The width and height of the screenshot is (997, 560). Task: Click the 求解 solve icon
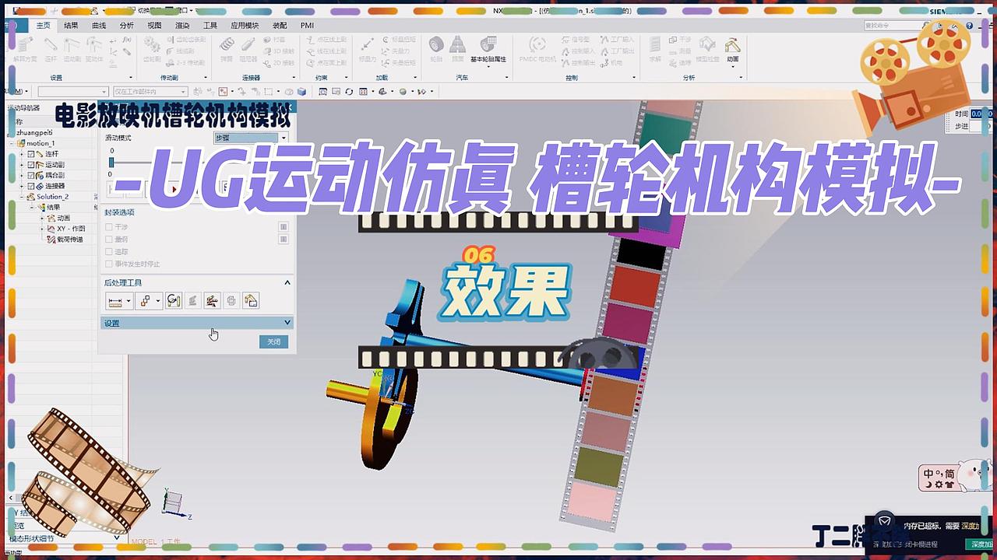[x=655, y=48]
